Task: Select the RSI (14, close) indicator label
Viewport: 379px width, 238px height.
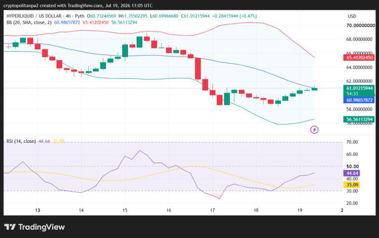Action: click(x=21, y=141)
